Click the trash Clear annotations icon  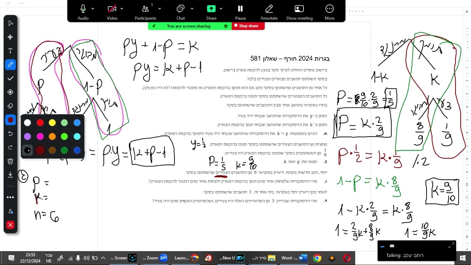(x=10, y=161)
